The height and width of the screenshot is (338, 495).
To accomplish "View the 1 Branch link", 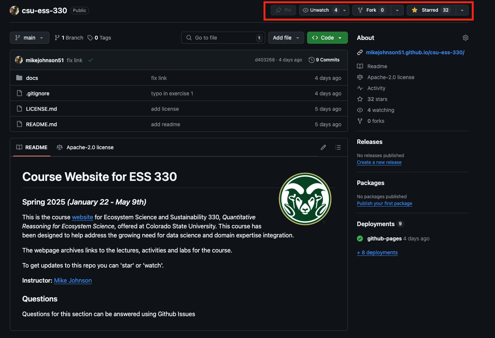I will click(x=69, y=38).
